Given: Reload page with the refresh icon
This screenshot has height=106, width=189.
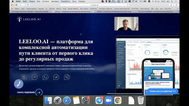Looking at the screenshot, I should tap(127, 5).
